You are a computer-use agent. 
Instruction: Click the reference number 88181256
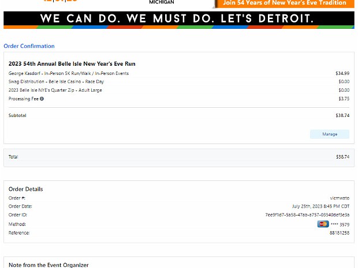(x=339, y=233)
